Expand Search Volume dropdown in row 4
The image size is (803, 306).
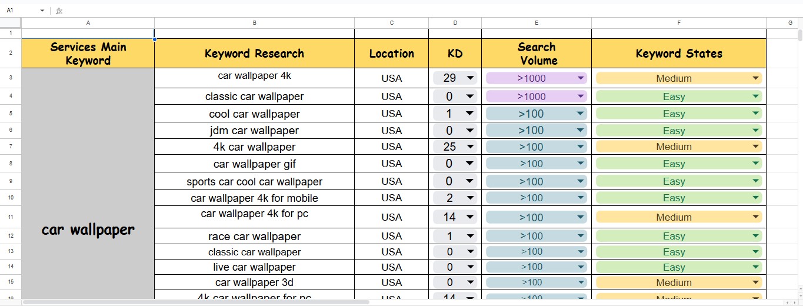[581, 96]
